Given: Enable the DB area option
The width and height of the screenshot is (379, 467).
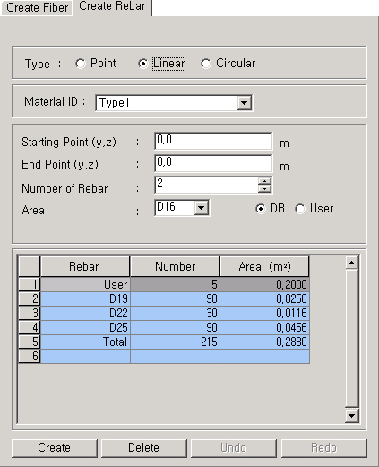Looking at the screenshot, I should pyautogui.click(x=261, y=209).
